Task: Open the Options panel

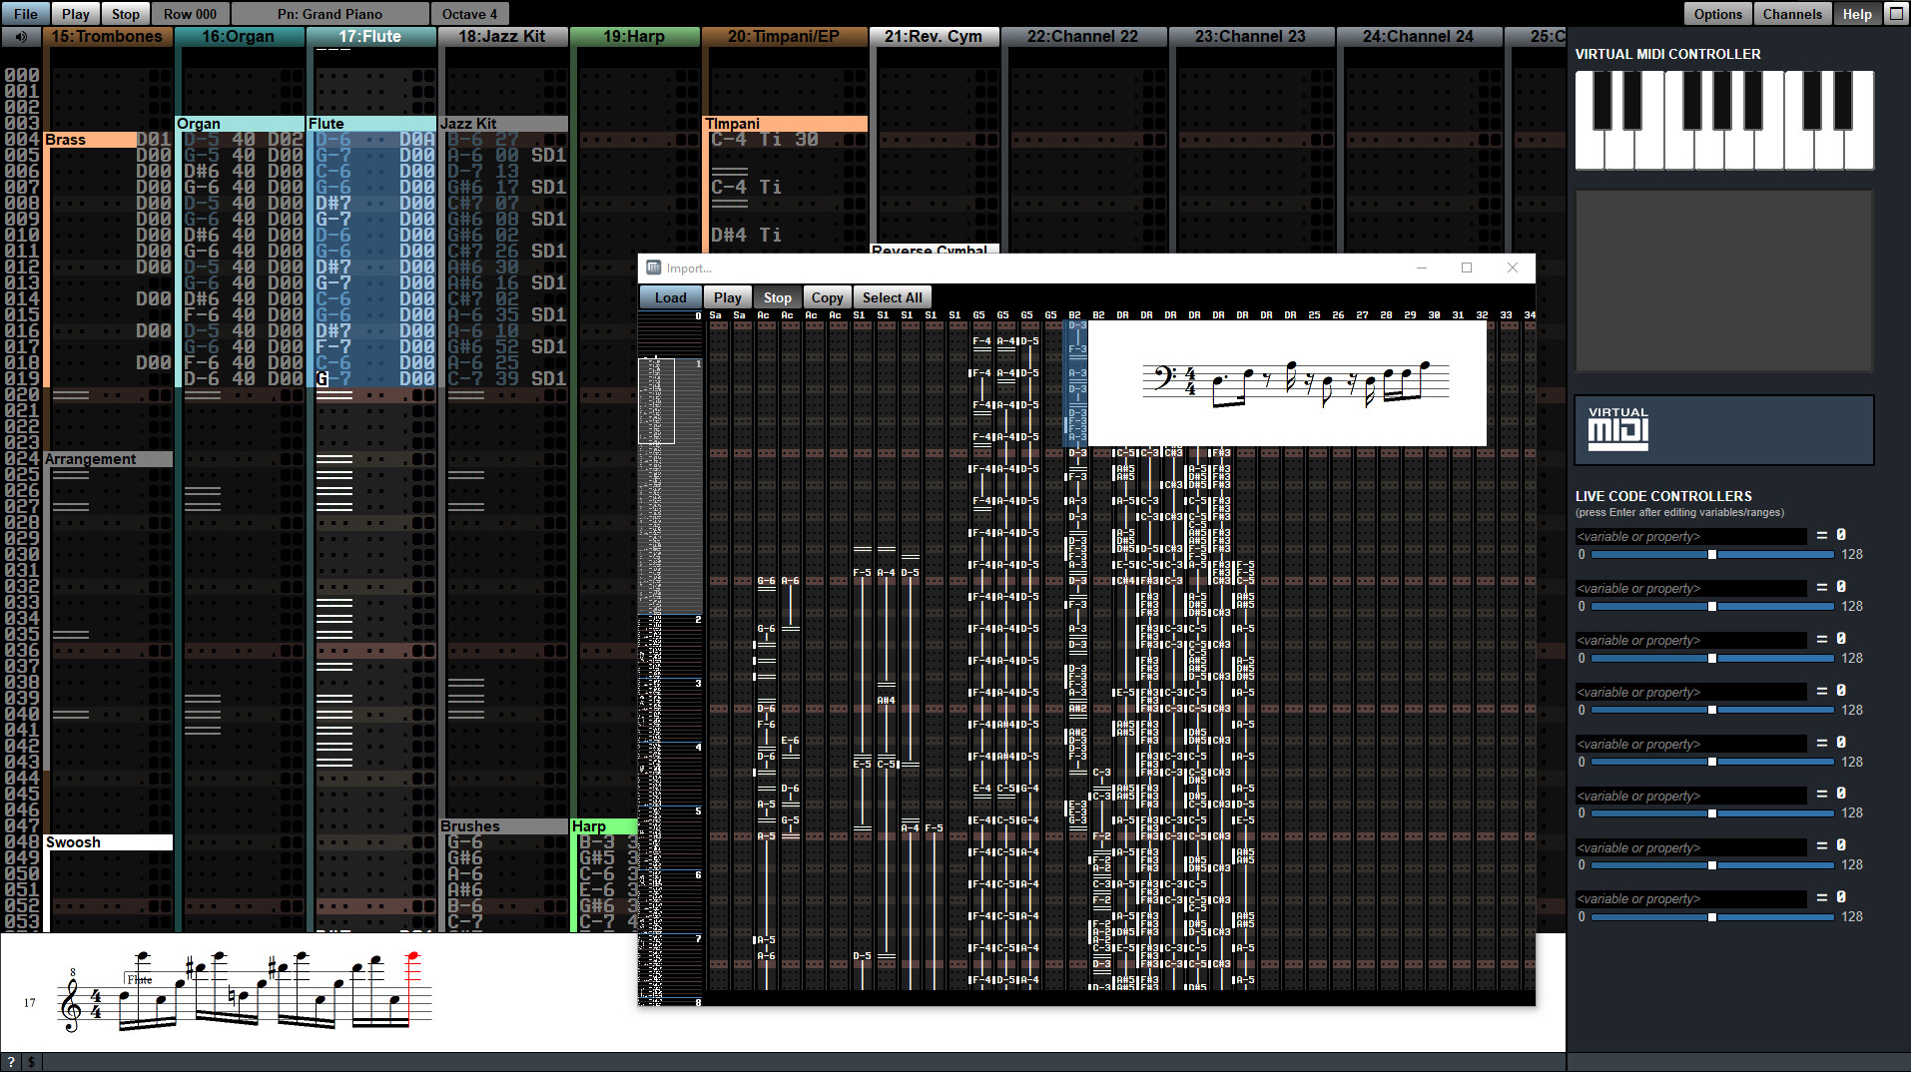Action: pos(1717,13)
